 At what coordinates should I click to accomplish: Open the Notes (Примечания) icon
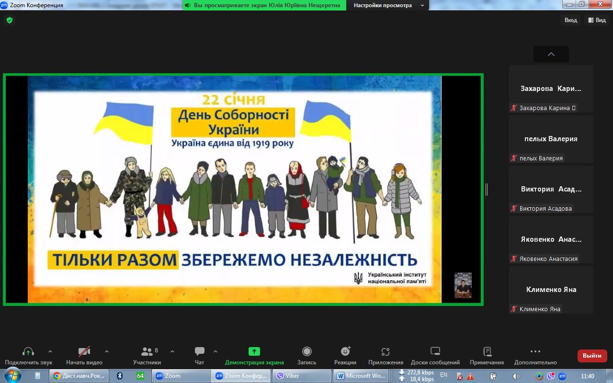487,351
